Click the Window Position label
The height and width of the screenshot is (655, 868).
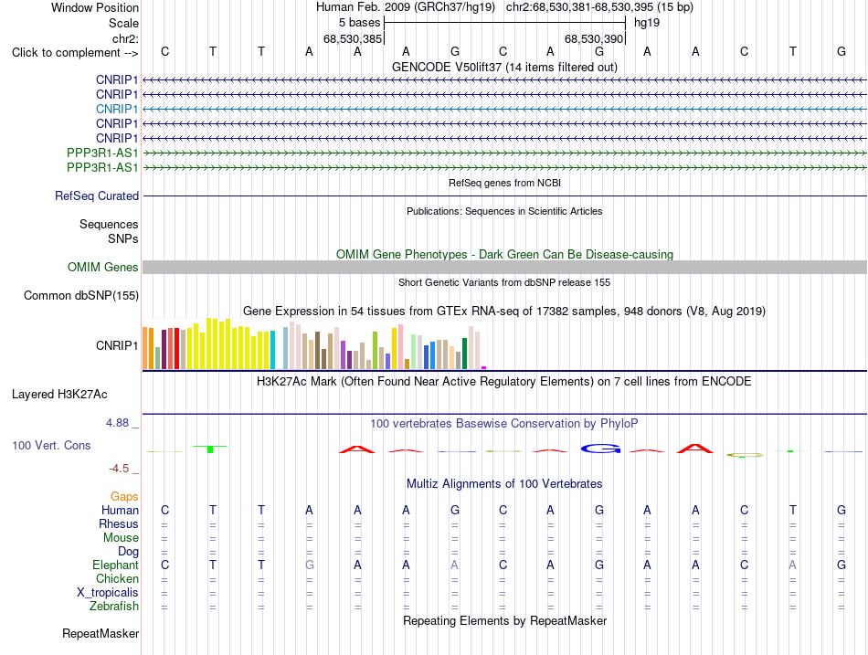[x=95, y=7]
